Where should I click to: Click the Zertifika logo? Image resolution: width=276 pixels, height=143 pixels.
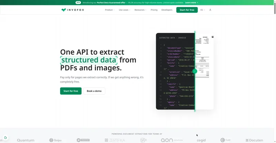click(115, 140)
